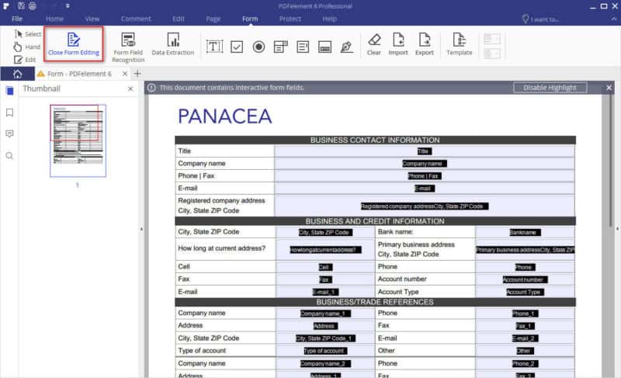621x378 pixels.
Task: Click the Other form field
Action: pyautogui.click(x=526, y=351)
